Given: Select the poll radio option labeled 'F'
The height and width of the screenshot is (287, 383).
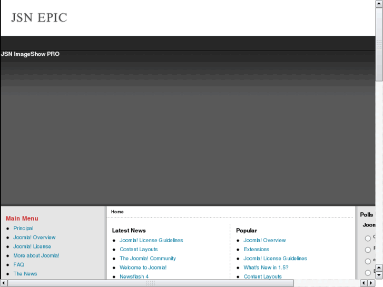Looking at the screenshot, I should 368,250.
